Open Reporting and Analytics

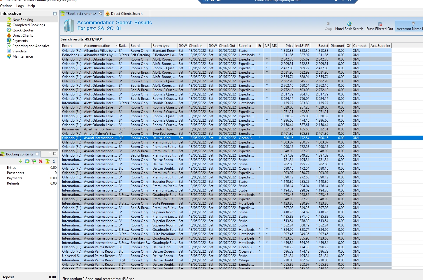31,46
